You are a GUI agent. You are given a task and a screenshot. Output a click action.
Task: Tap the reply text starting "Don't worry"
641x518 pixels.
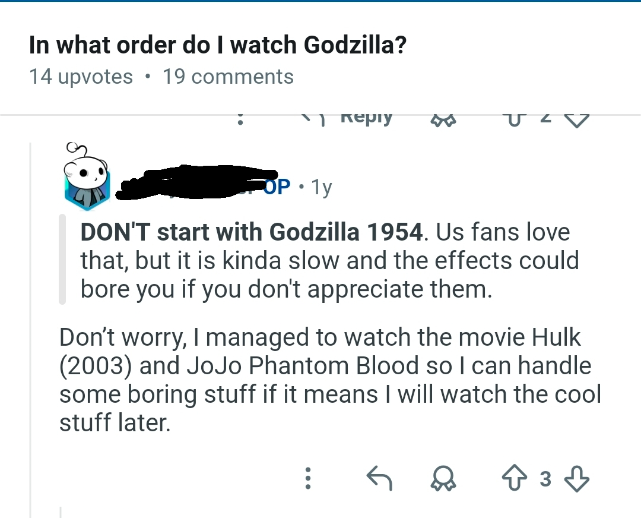click(x=320, y=380)
